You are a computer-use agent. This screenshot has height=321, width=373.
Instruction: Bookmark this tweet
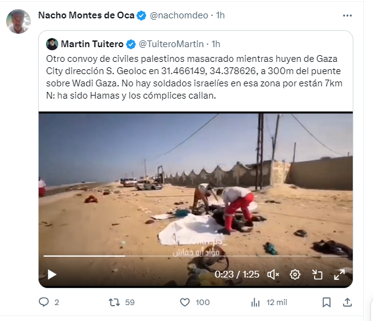(x=326, y=302)
